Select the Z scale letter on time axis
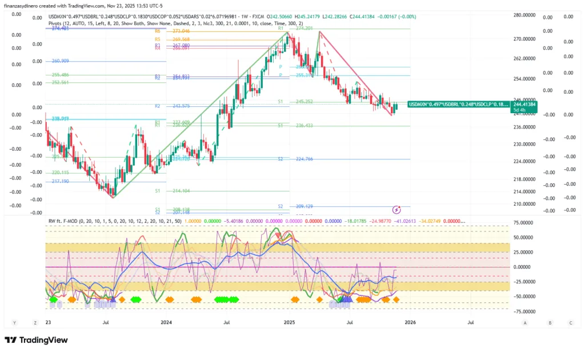This screenshot has height=352, width=585. tap(35, 323)
